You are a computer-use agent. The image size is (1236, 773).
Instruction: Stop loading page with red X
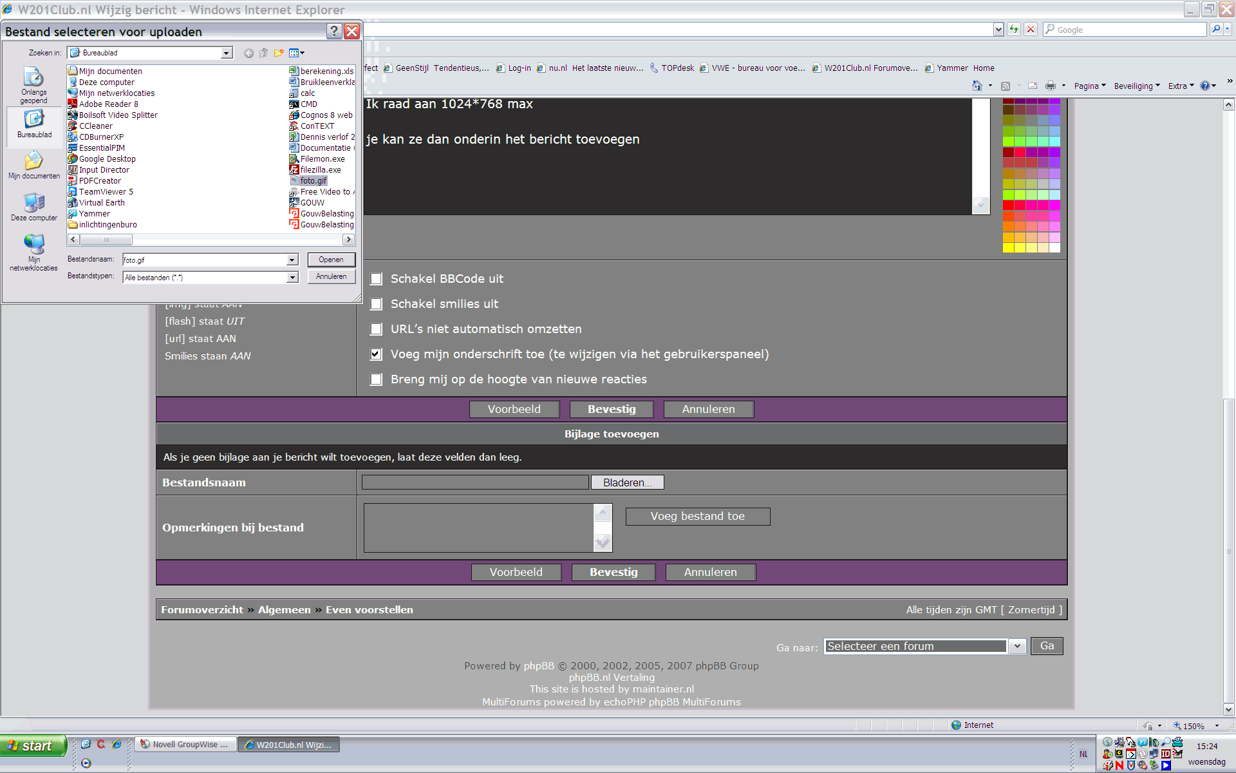1031,29
